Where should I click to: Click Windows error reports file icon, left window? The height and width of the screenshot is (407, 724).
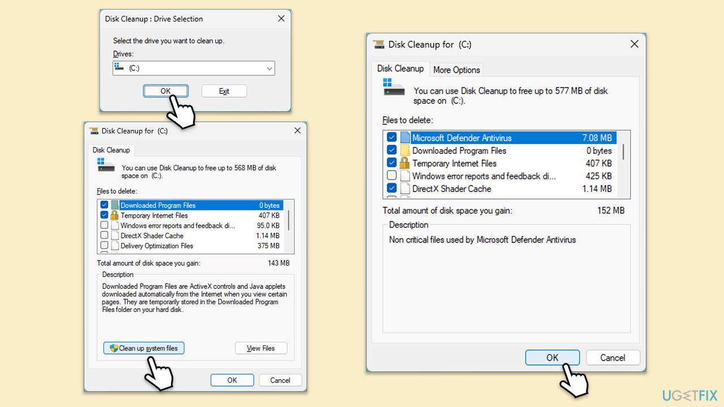tap(115, 226)
